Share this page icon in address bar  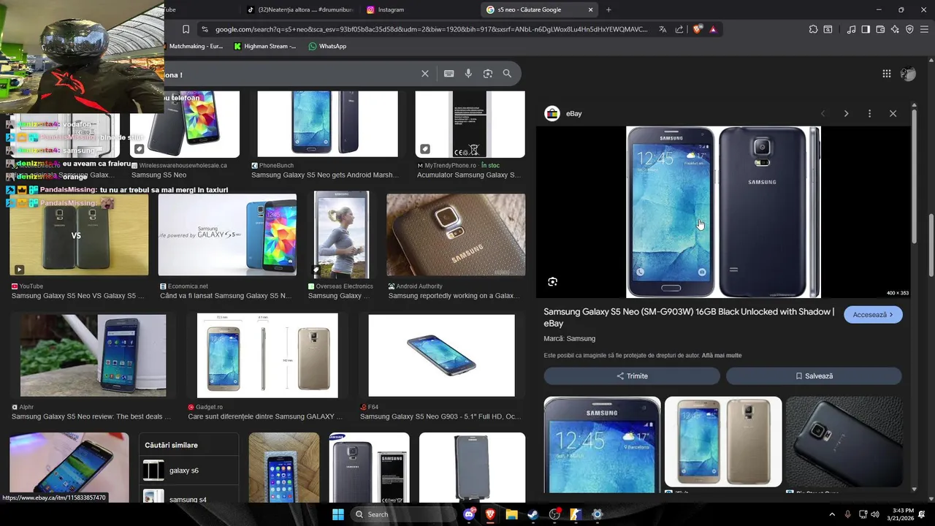coord(679,29)
